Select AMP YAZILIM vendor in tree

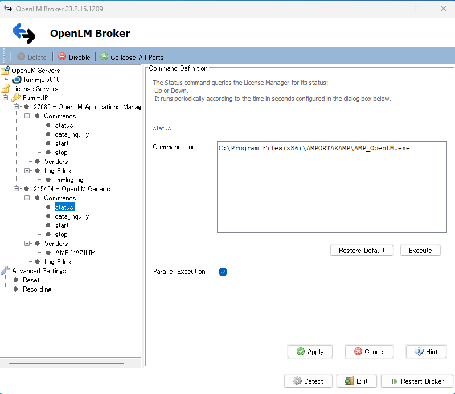coord(75,253)
